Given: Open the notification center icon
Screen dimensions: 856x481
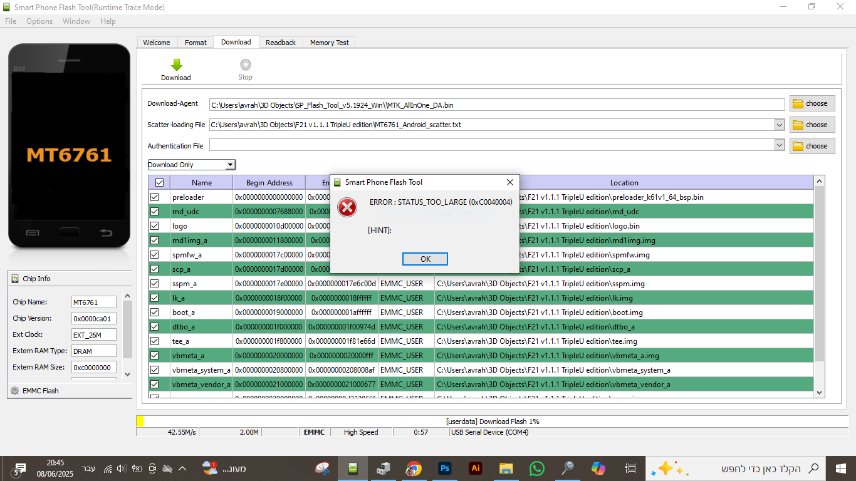Looking at the screenshot, I should (x=19, y=468).
